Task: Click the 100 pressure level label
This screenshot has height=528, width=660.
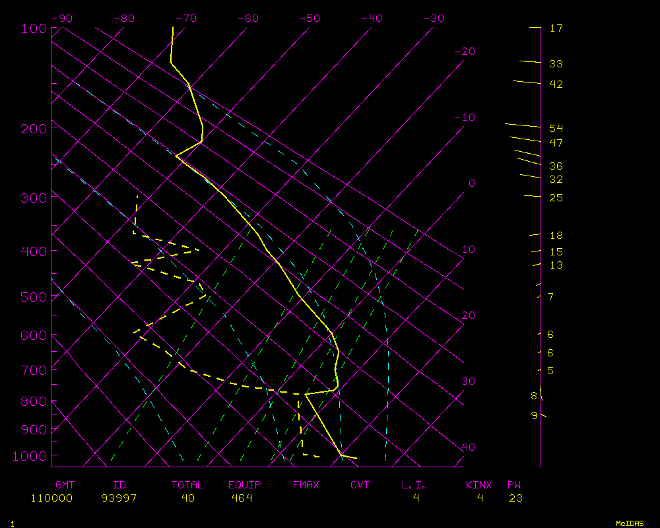Action: [x=34, y=28]
